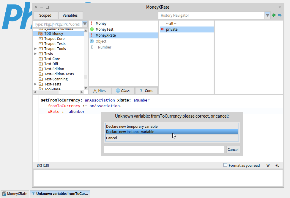
Task: Click the fromToCurrency variable in the code
Action: pos(64,106)
